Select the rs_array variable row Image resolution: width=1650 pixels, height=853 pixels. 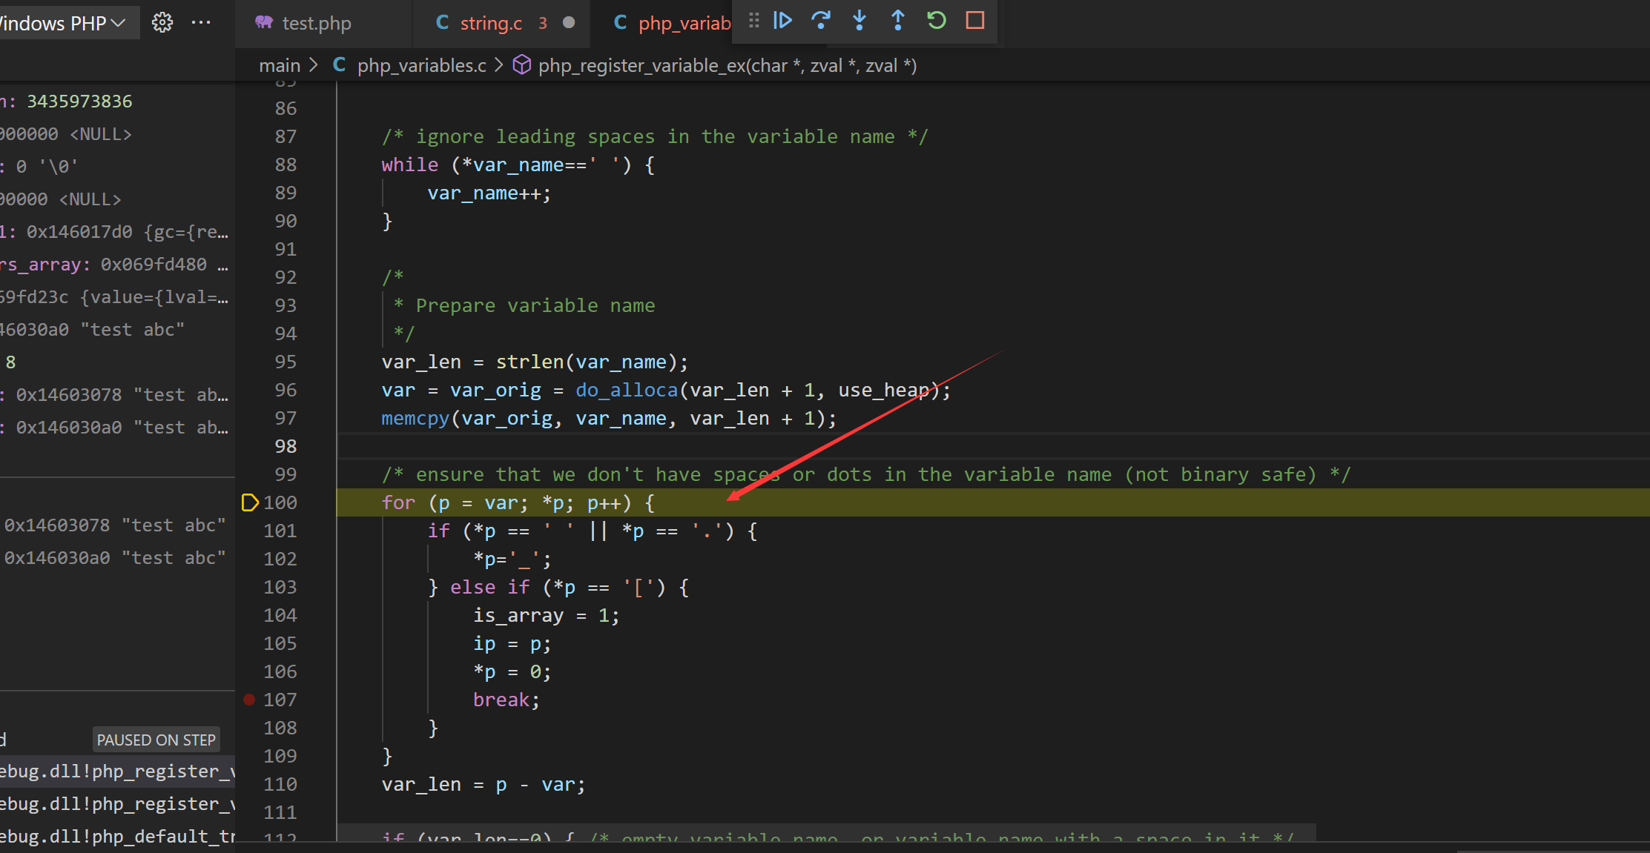point(117,265)
